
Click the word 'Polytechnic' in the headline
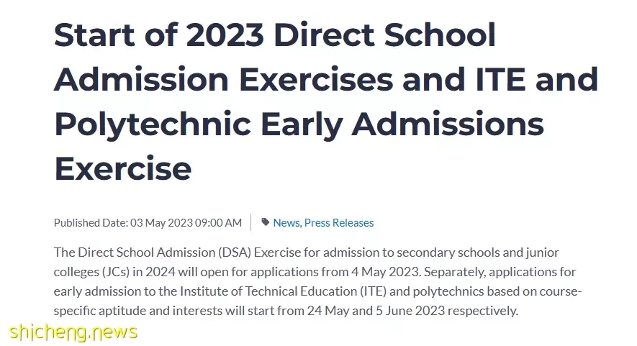pos(153,125)
